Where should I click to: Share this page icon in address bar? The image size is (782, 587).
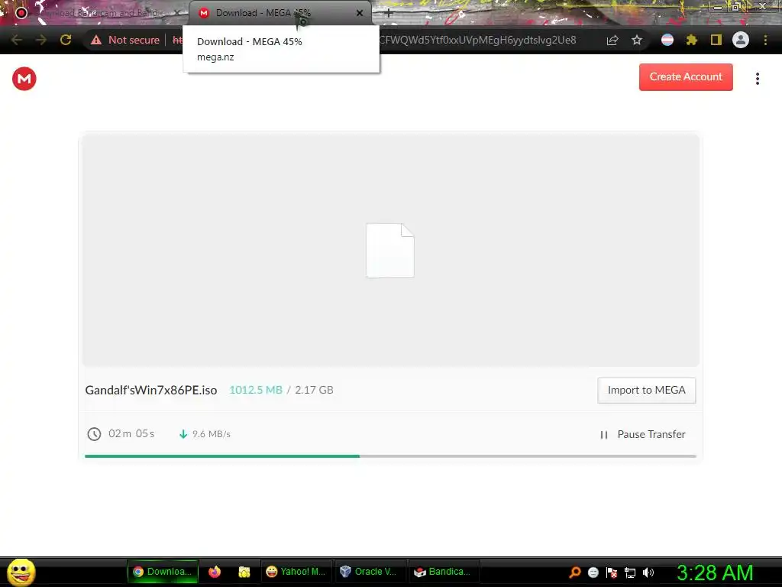(x=612, y=40)
